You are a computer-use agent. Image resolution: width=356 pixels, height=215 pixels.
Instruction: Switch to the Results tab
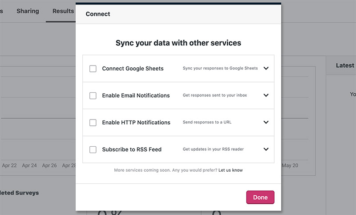tap(63, 11)
